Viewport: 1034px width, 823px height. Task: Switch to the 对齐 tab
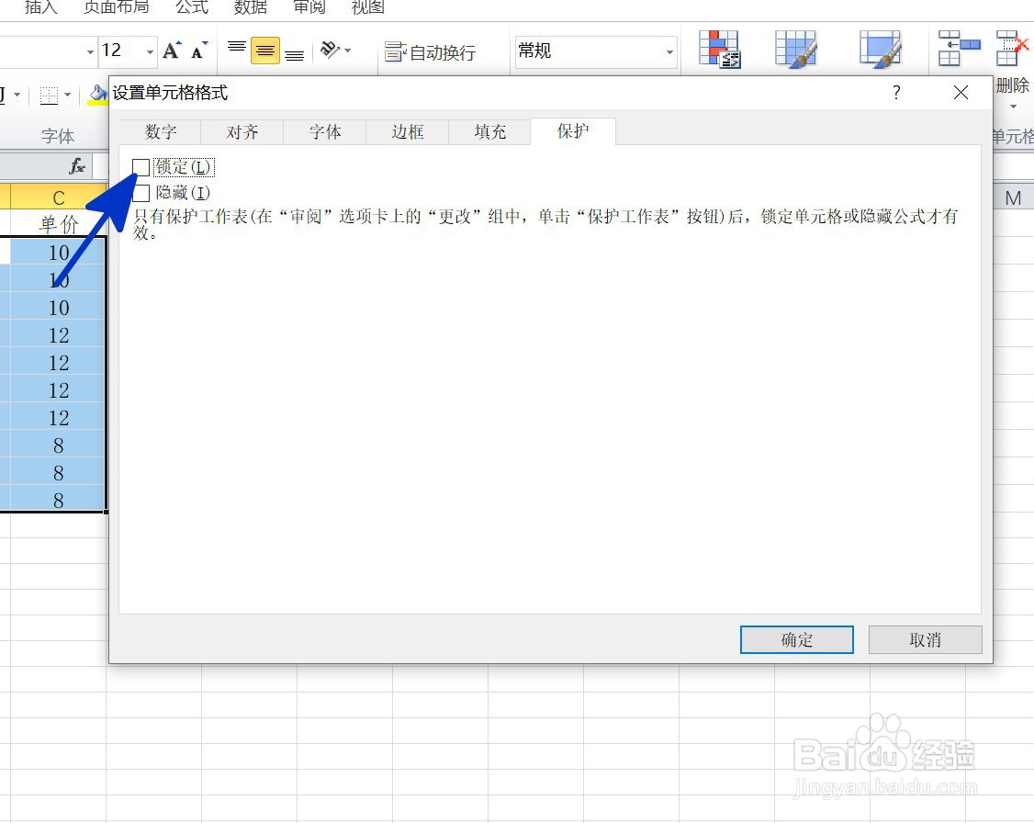click(242, 132)
